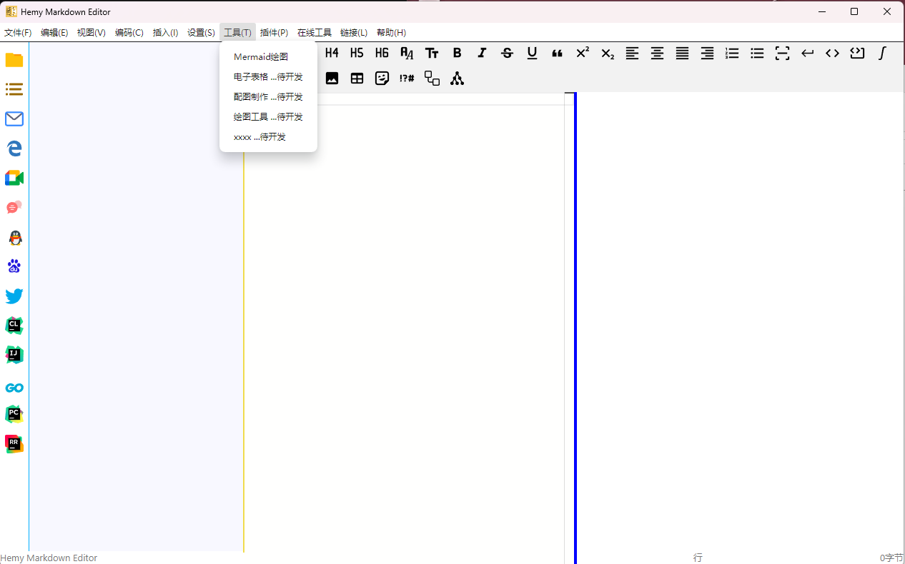This screenshot has height=564, width=905.
Task: Click the PyCharm PC sidebar icon
Action: click(14, 414)
